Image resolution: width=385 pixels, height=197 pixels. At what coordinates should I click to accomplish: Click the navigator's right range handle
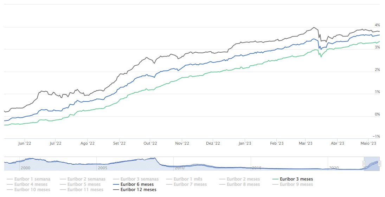[380, 164]
